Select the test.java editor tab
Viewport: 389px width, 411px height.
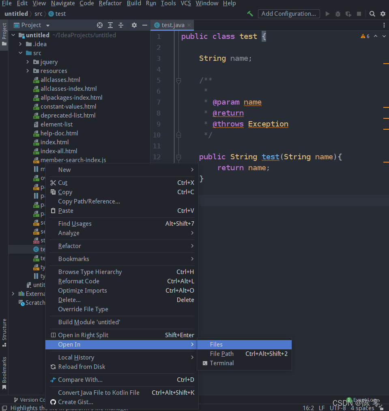tap(172, 25)
